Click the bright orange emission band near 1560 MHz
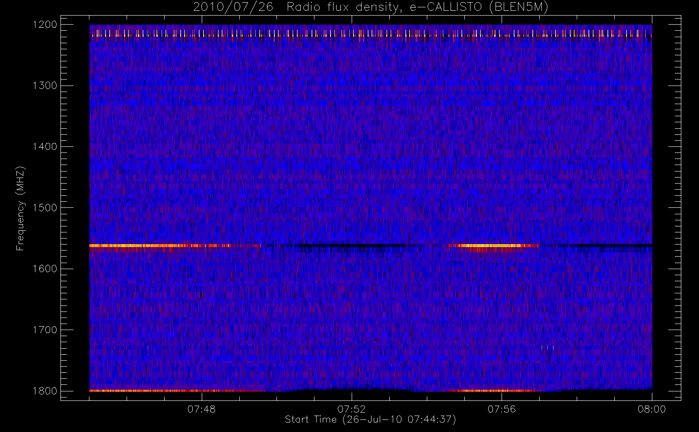Image resolution: width=699 pixels, height=432 pixels. tap(175, 245)
